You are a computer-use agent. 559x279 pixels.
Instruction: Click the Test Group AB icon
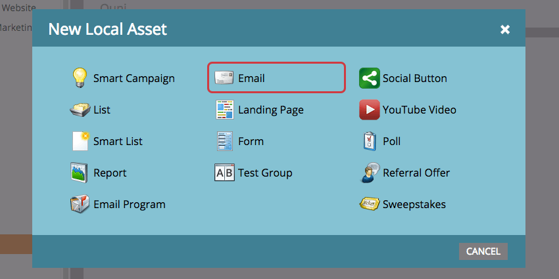[225, 173]
